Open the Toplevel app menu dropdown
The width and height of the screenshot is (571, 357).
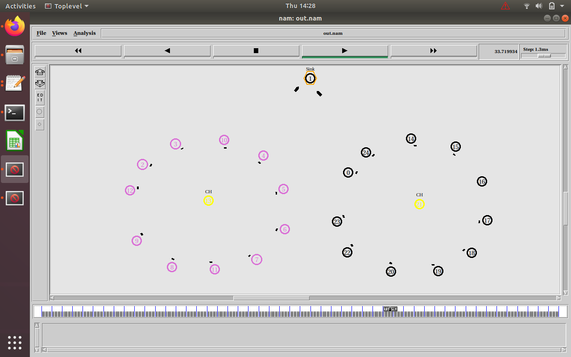coord(67,6)
